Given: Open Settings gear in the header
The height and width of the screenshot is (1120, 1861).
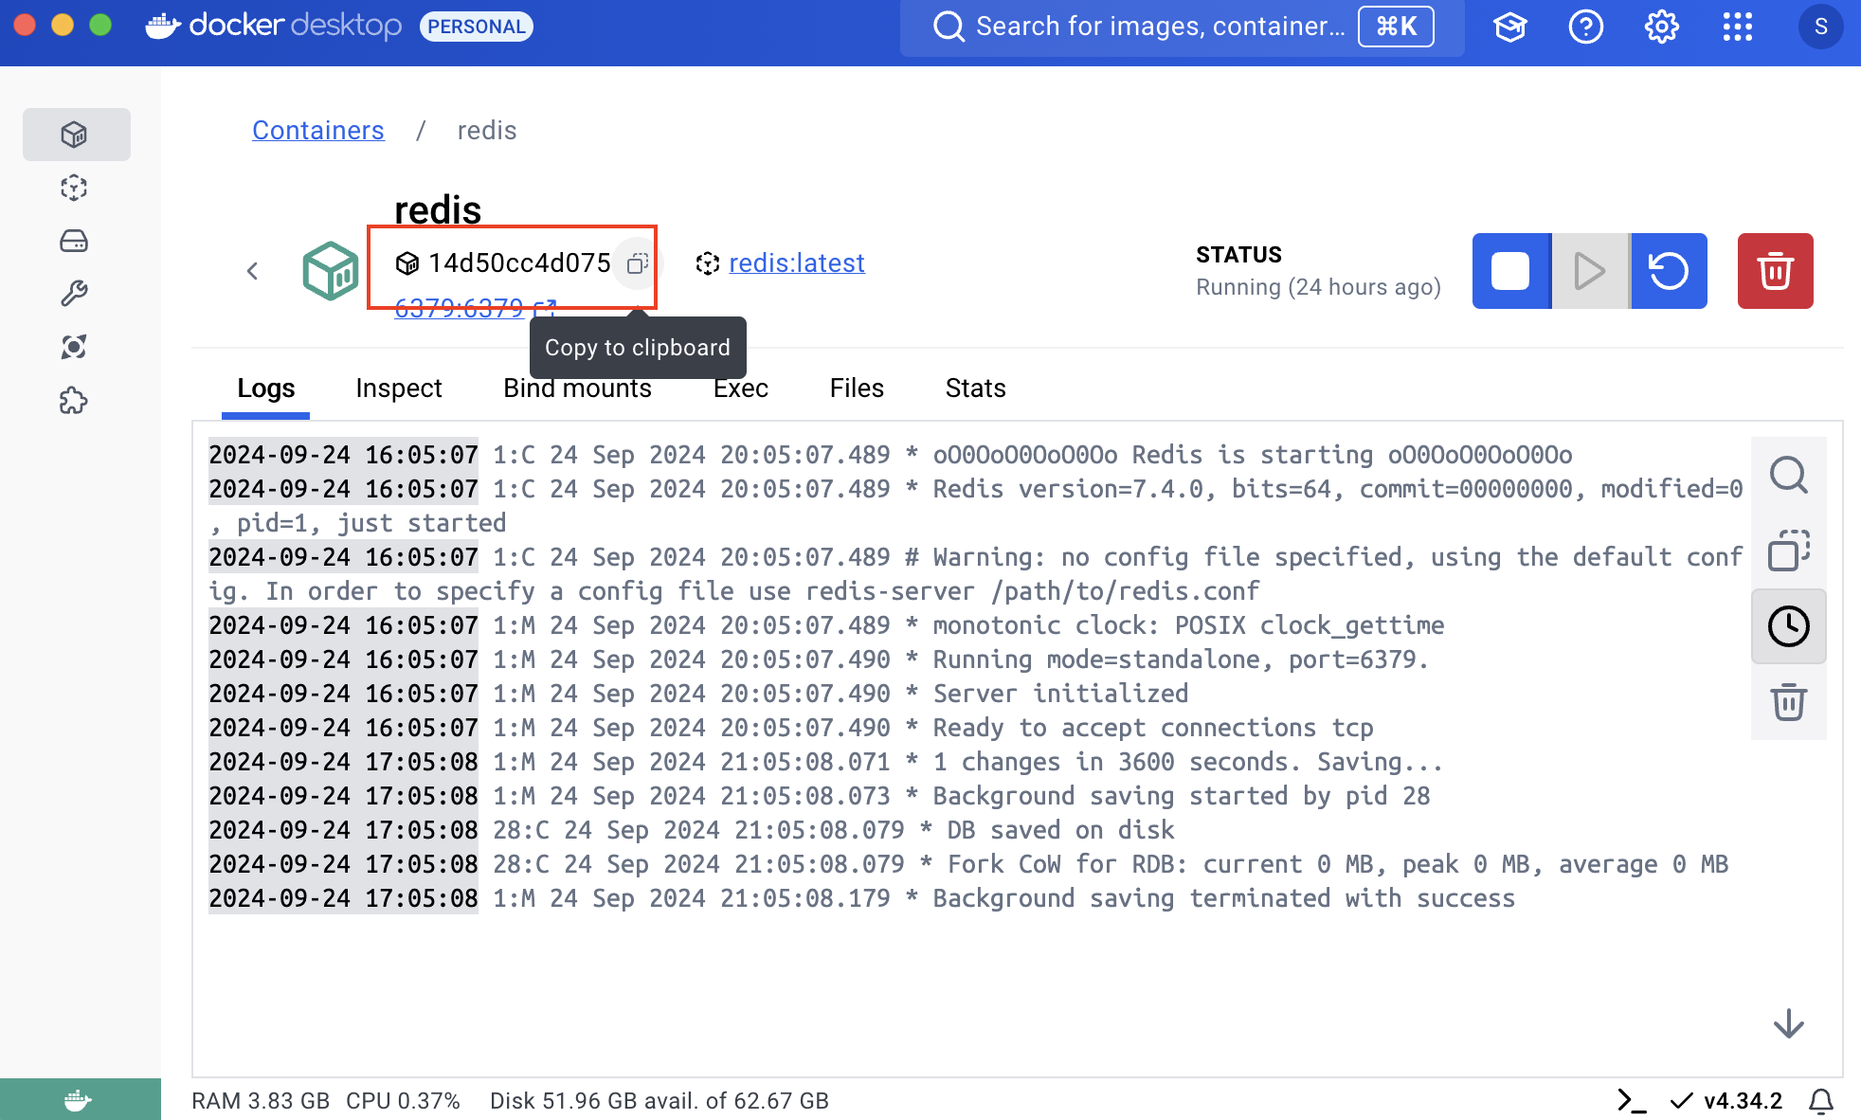Looking at the screenshot, I should pyautogui.click(x=1662, y=27).
